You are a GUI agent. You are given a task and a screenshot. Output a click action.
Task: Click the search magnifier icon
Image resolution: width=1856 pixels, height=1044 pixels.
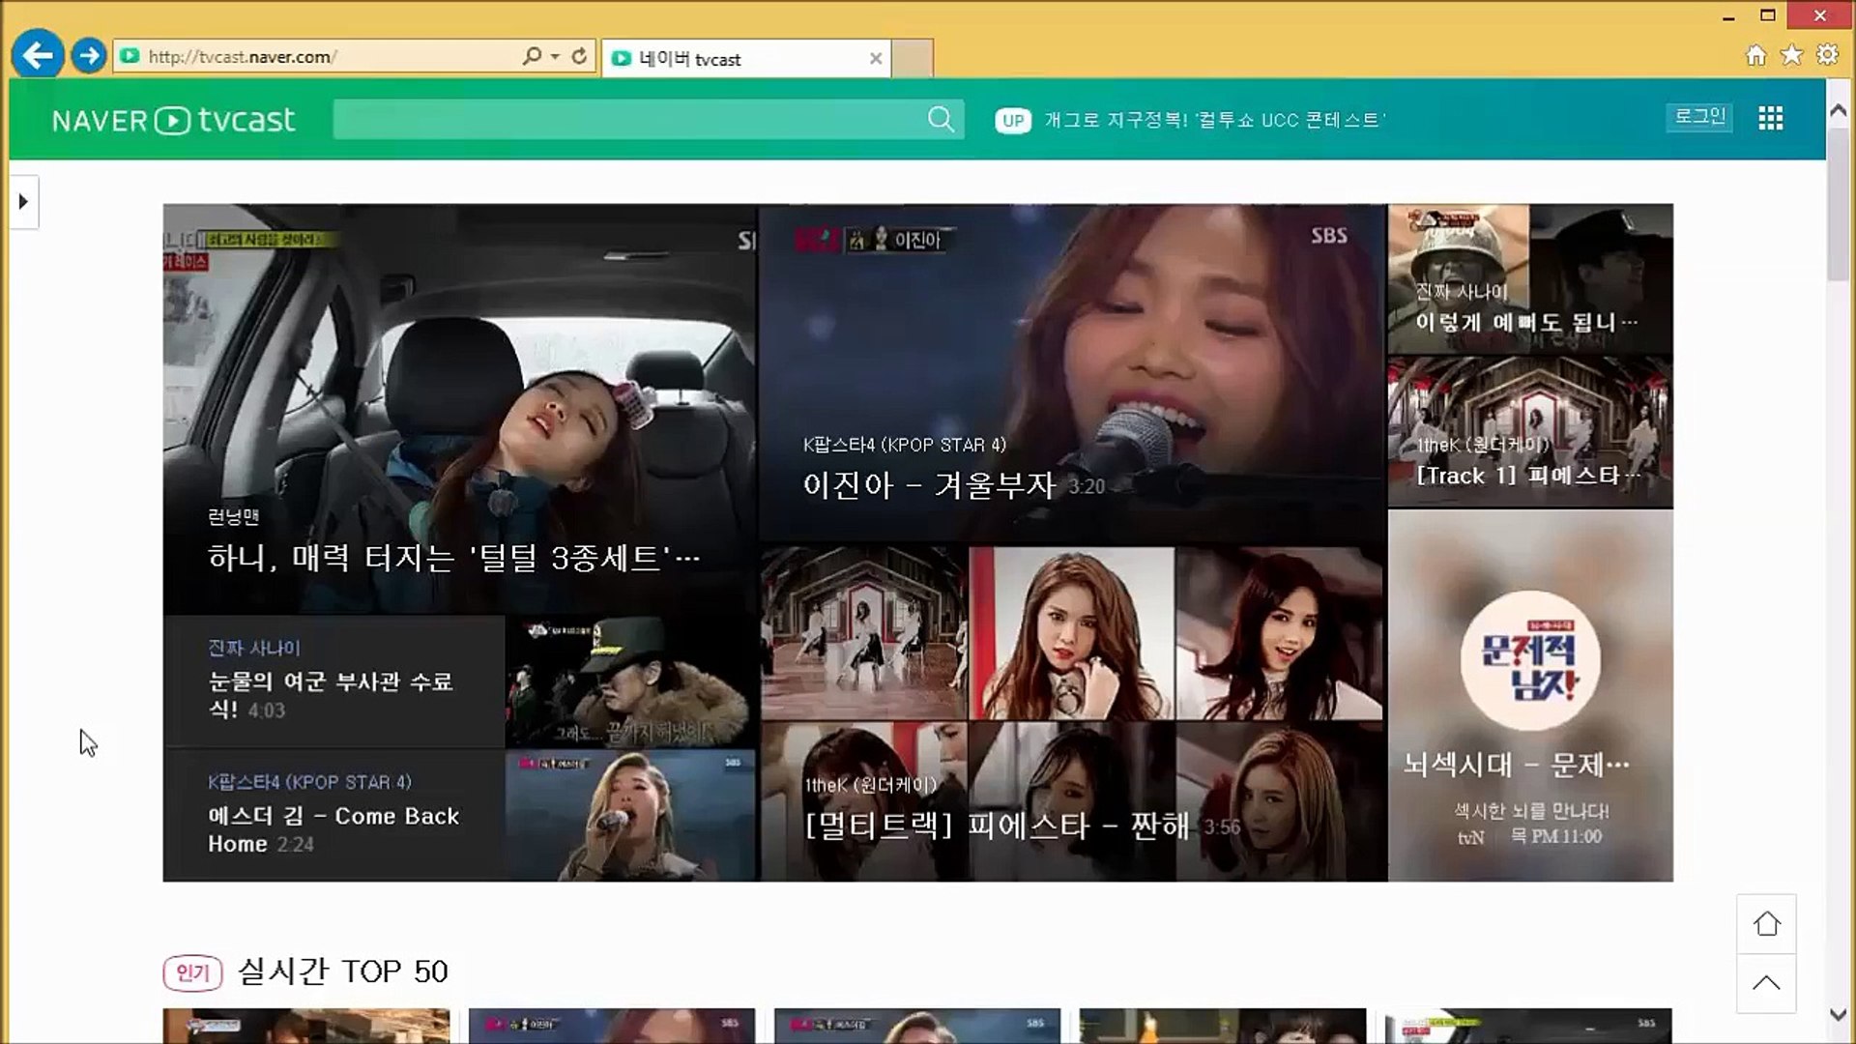click(x=939, y=119)
